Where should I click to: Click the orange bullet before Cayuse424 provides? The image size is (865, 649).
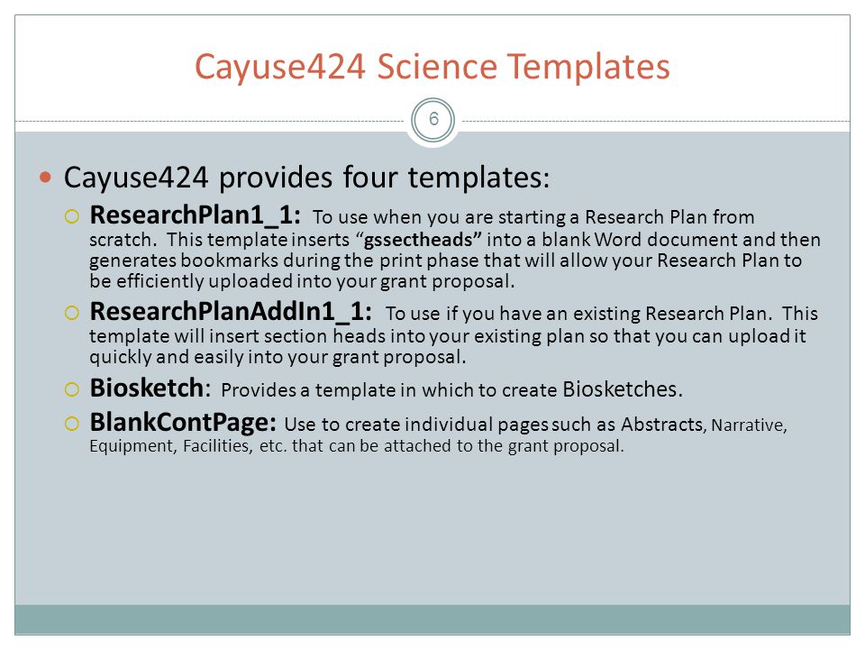pos(46,178)
